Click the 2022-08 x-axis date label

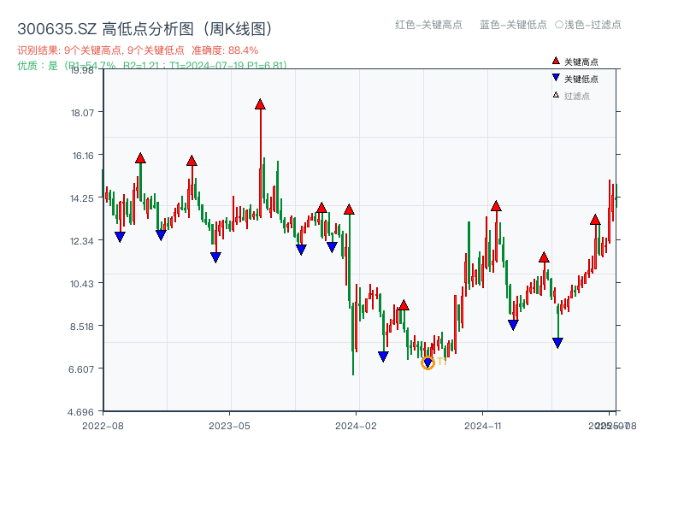coord(103,426)
